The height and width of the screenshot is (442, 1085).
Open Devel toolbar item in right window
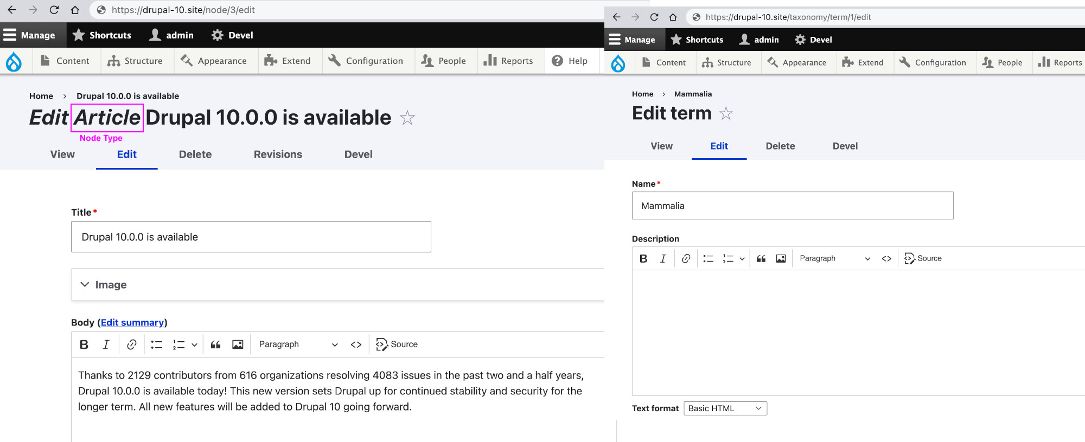813,40
